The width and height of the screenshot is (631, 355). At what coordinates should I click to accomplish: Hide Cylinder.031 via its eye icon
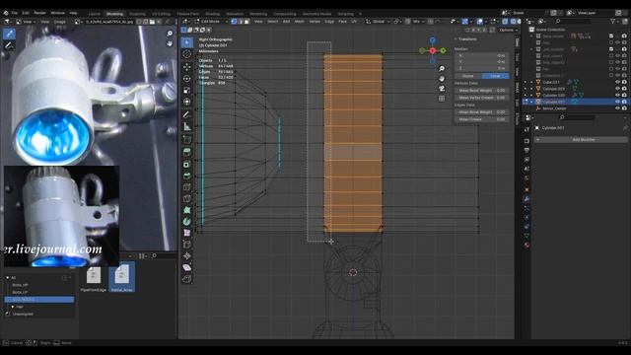click(618, 102)
